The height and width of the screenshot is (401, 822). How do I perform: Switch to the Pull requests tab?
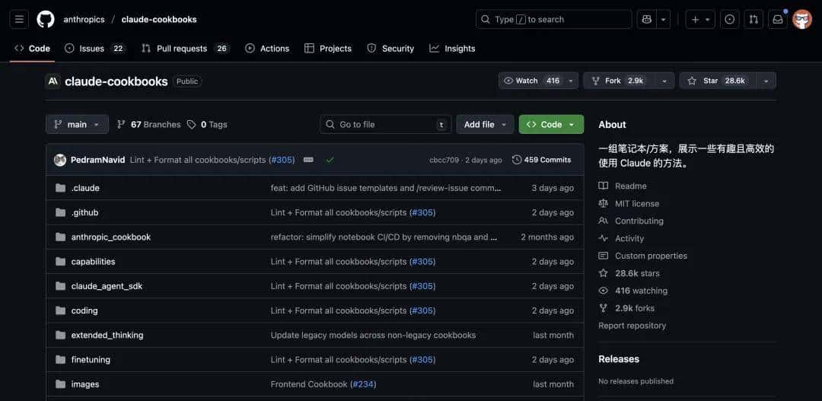tap(186, 48)
